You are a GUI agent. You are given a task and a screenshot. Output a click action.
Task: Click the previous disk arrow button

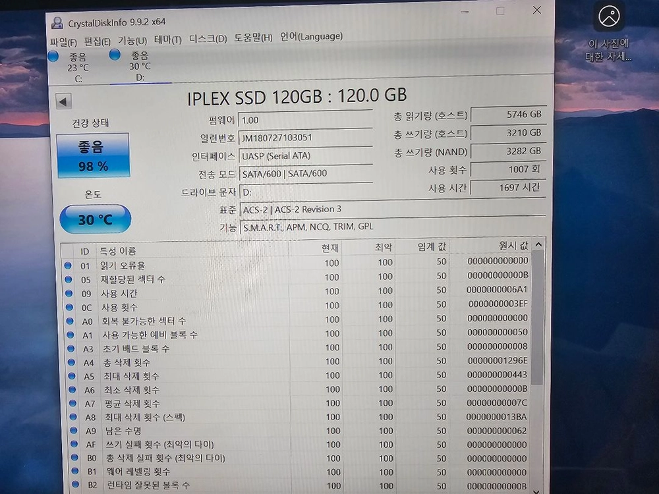pyautogui.click(x=63, y=101)
